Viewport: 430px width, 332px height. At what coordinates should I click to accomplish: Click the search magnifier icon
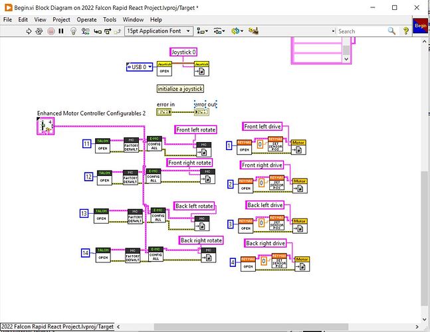point(391,31)
